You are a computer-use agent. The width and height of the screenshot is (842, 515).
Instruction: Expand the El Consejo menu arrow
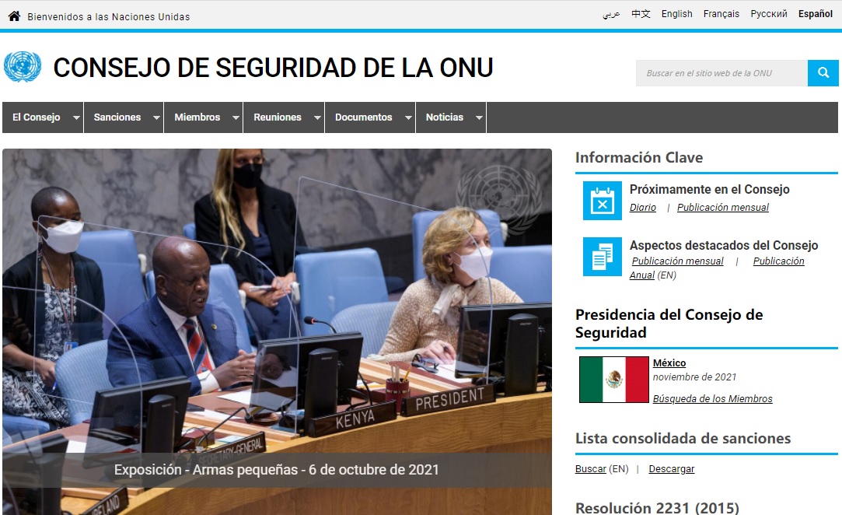click(x=76, y=117)
